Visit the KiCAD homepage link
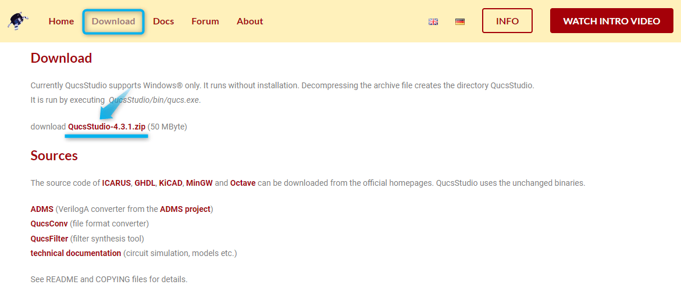 pyautogui.click(x=170, y=183)
